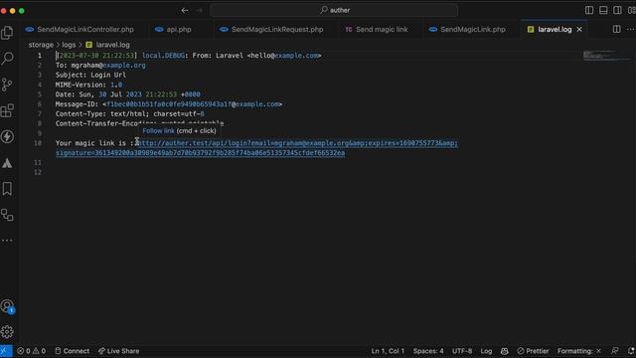Open the Bookmarks view
Image resolution: width=636 pixels, height=358 pixels.
[7, 189]
